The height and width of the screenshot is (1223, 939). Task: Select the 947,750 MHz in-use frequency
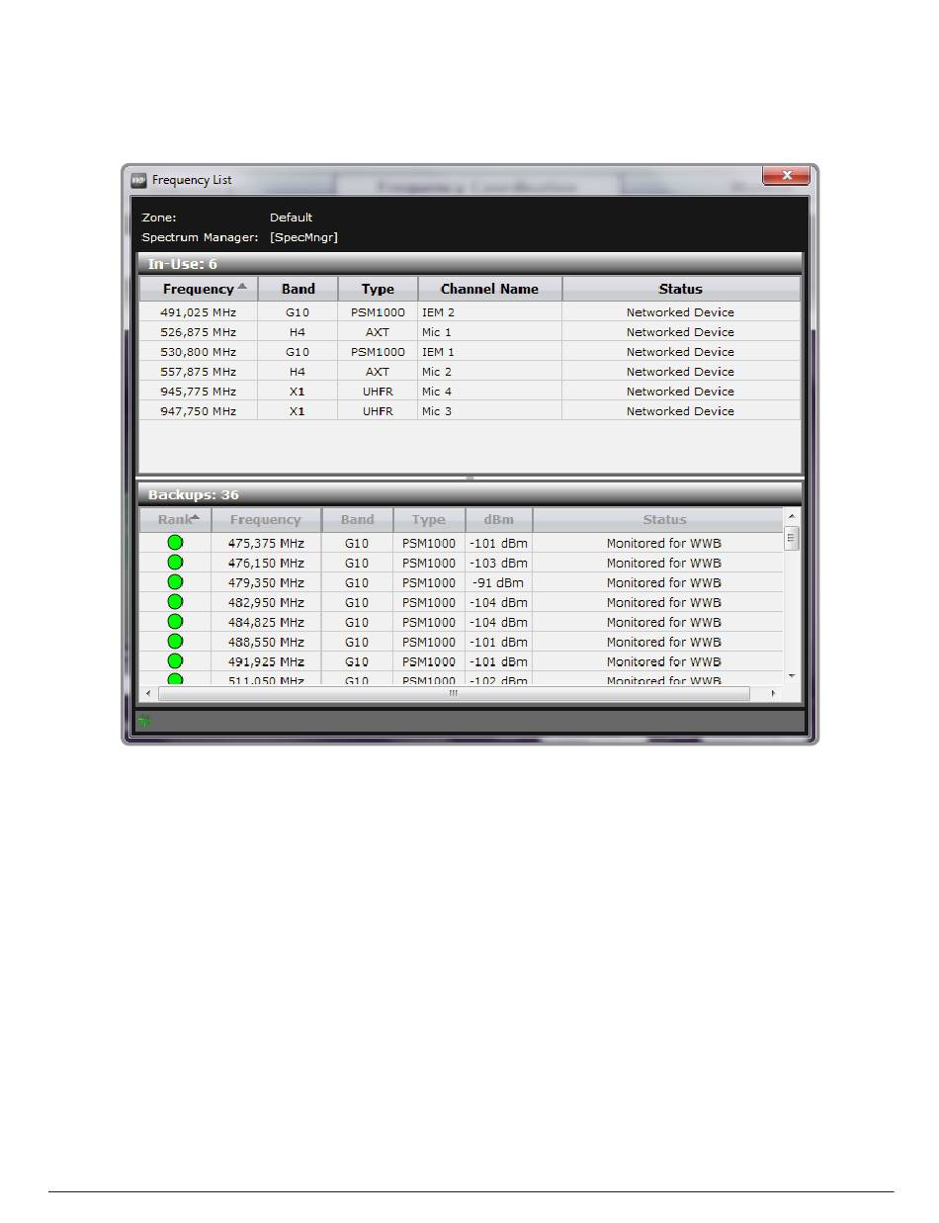click(x=199, y=411)
